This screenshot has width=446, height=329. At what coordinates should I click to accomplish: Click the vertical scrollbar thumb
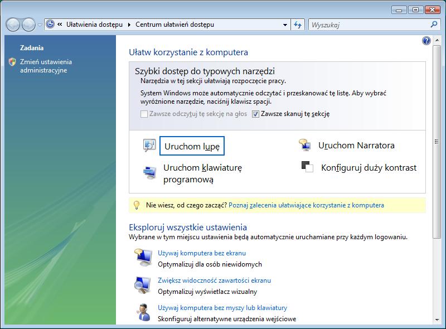pyautogui.click(x=437, y=142)
